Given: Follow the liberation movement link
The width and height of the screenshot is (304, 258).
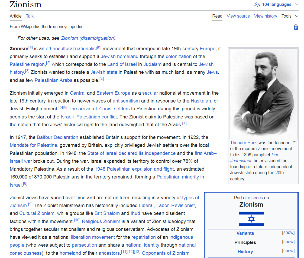Looking at the screenshot, I should coord(93,237).
